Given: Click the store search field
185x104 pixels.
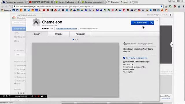Looking at the screenshot, I should tap(19, 23).
